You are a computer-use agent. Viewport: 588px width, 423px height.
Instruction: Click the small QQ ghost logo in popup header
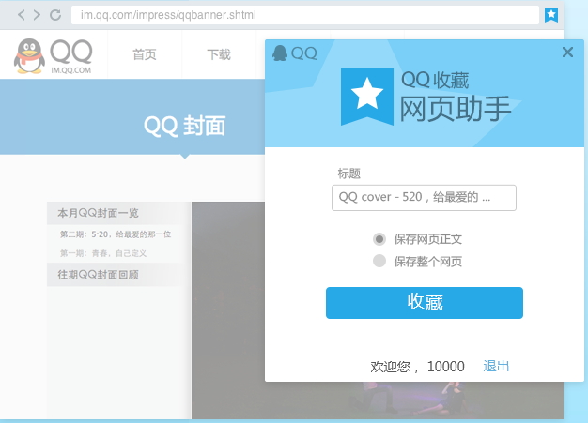[280, 53]
